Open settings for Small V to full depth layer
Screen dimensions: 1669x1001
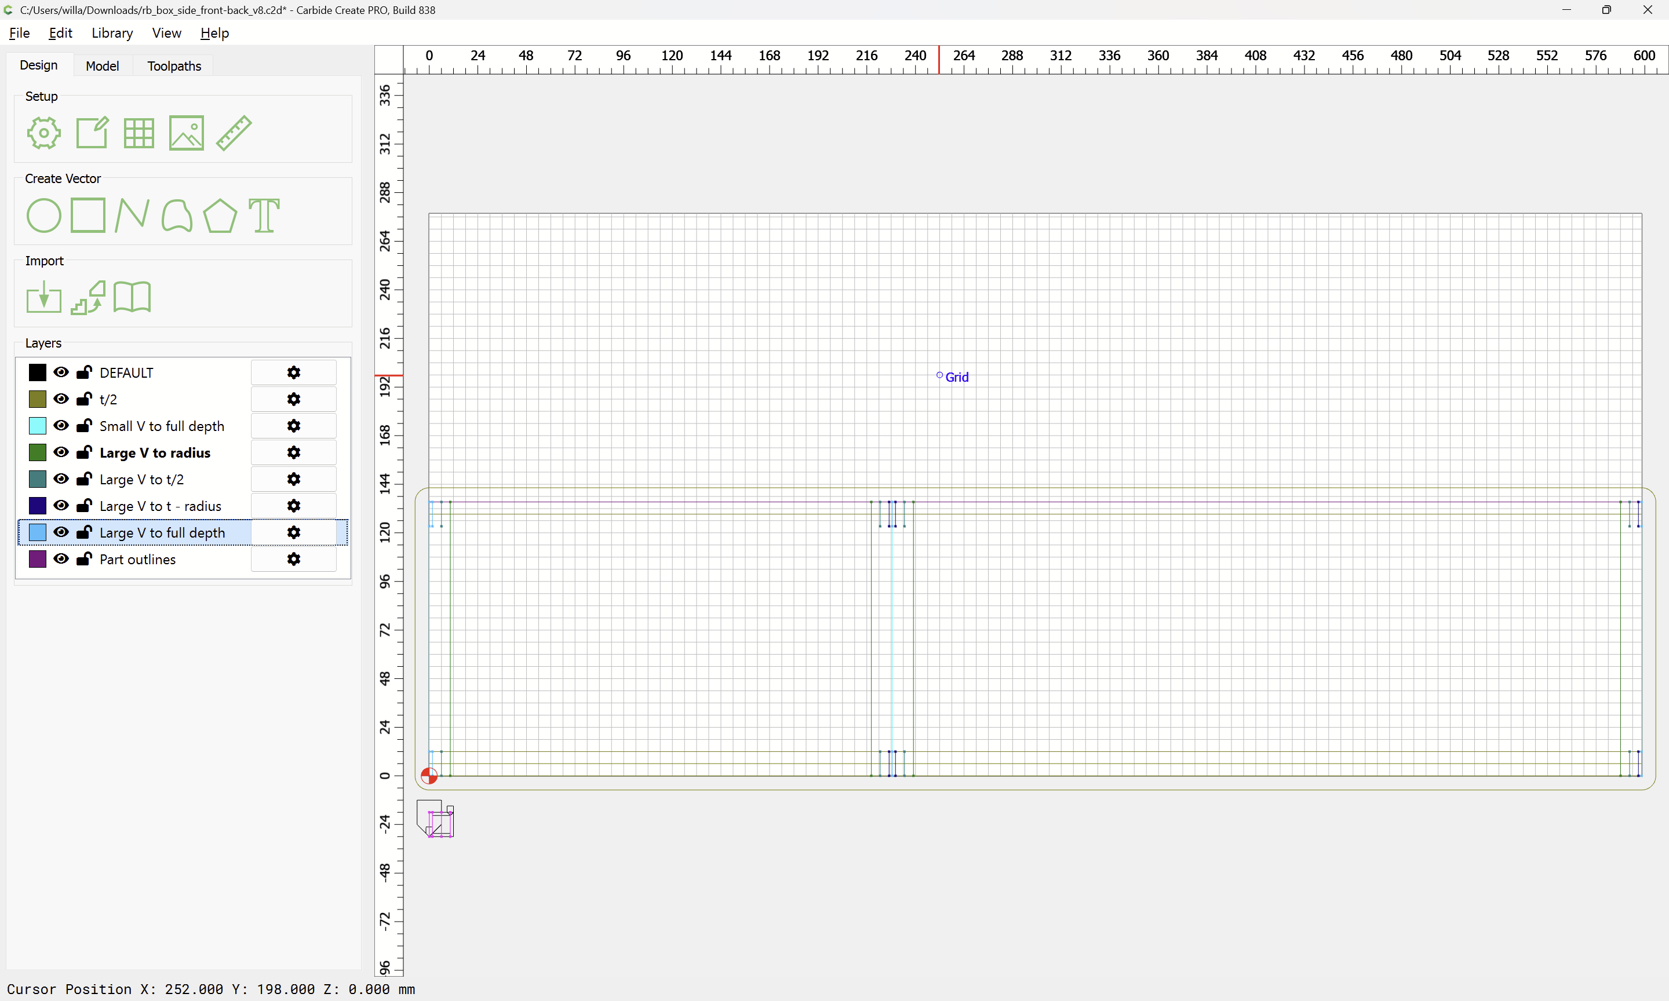click(293, 426)
